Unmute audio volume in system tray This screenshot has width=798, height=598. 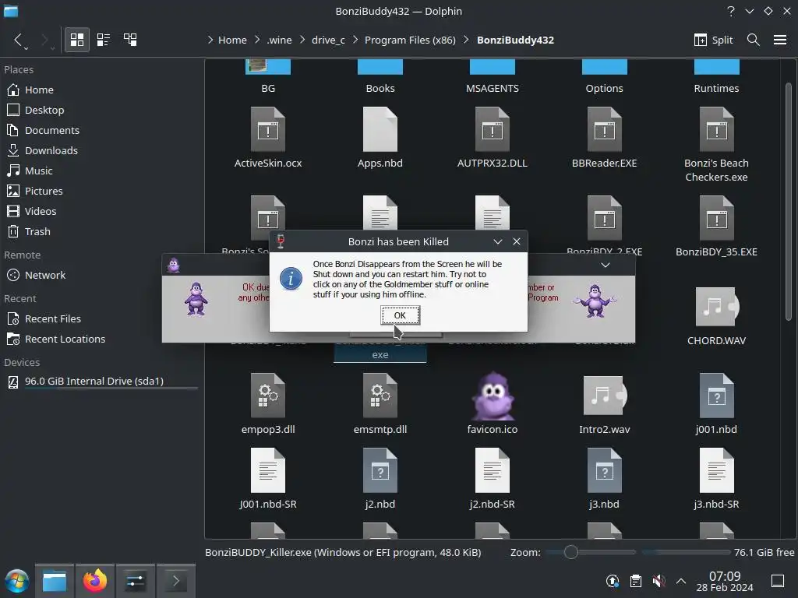tap(659, 581)
